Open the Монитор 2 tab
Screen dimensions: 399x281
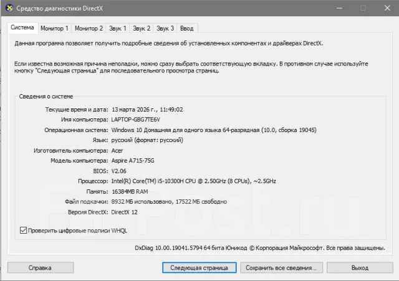pos(89,28)
